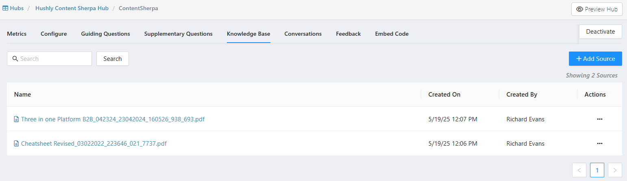Go to previous page arrow
The image size is (627, 181).
[x=579, y=170]
